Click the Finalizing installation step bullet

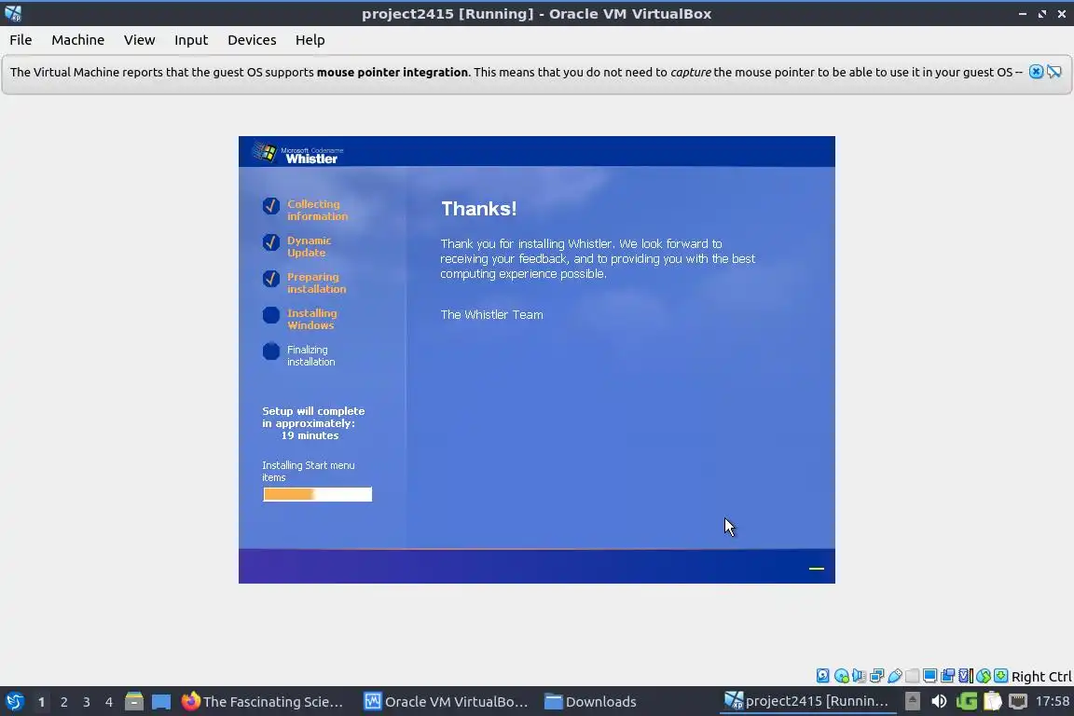271,351
